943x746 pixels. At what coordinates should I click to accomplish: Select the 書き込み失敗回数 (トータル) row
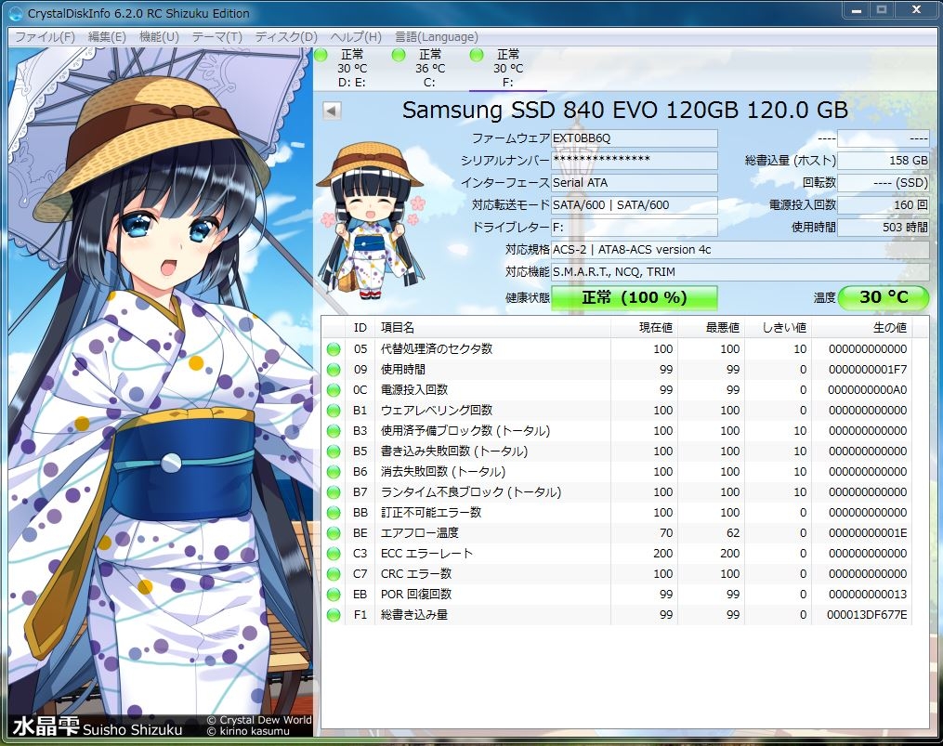click(617, 452)
